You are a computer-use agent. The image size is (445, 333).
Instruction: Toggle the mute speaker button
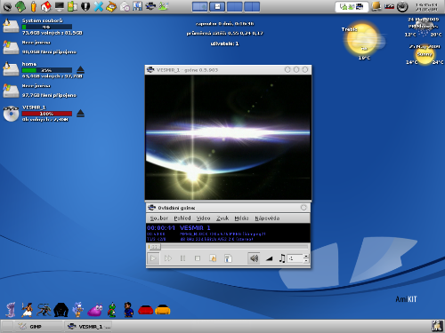pyautogui.click(x=254, y=258)
